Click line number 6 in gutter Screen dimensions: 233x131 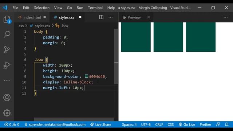25,60
